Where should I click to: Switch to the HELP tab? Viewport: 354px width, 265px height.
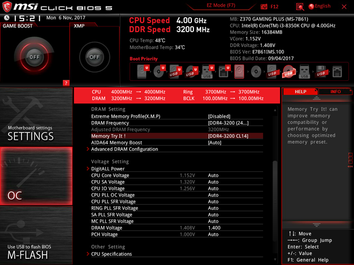click(301, 92)
